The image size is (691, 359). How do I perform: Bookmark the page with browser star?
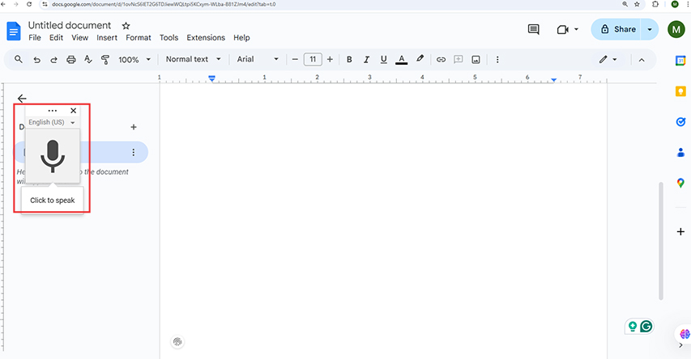pos(637,4)
